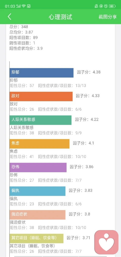Tap the battery indicator icon
This screenshot has height=257, width=121.
pyautogui.click(x=112, y=6)
